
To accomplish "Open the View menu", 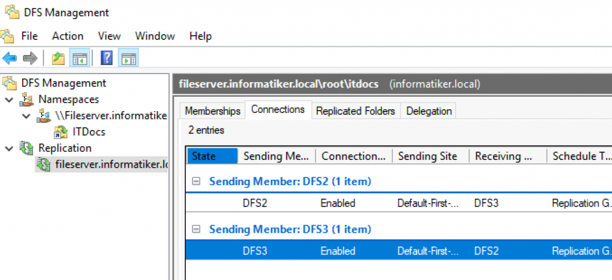I will [109, 36].
